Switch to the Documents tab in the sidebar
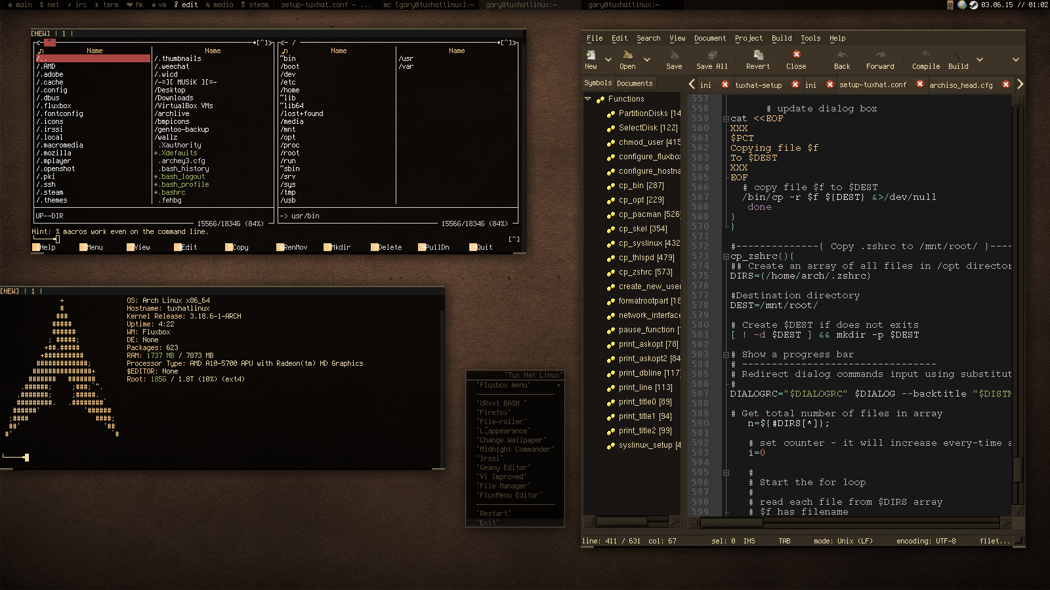 [x=634, y=83]
